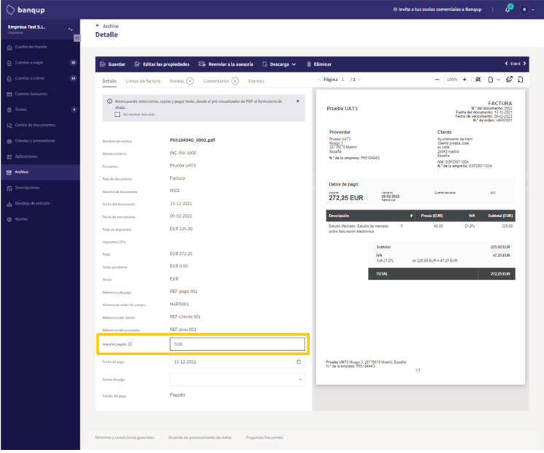Open Términos y condiciones generales link

125,438
